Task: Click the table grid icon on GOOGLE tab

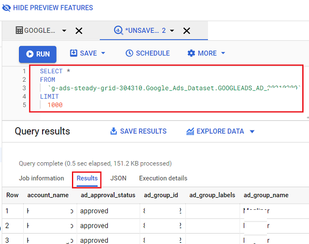Action: (20, 30)
